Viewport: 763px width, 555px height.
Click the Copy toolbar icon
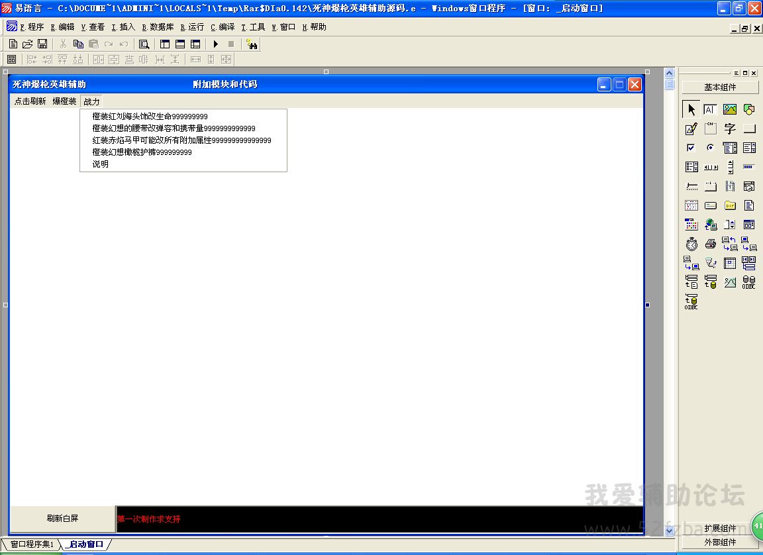click(78, 44)
